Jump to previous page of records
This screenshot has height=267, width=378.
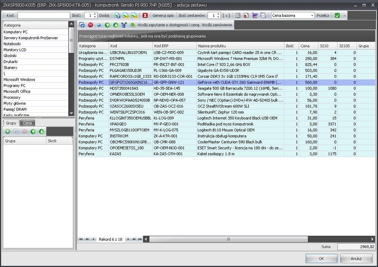point(87,239)
